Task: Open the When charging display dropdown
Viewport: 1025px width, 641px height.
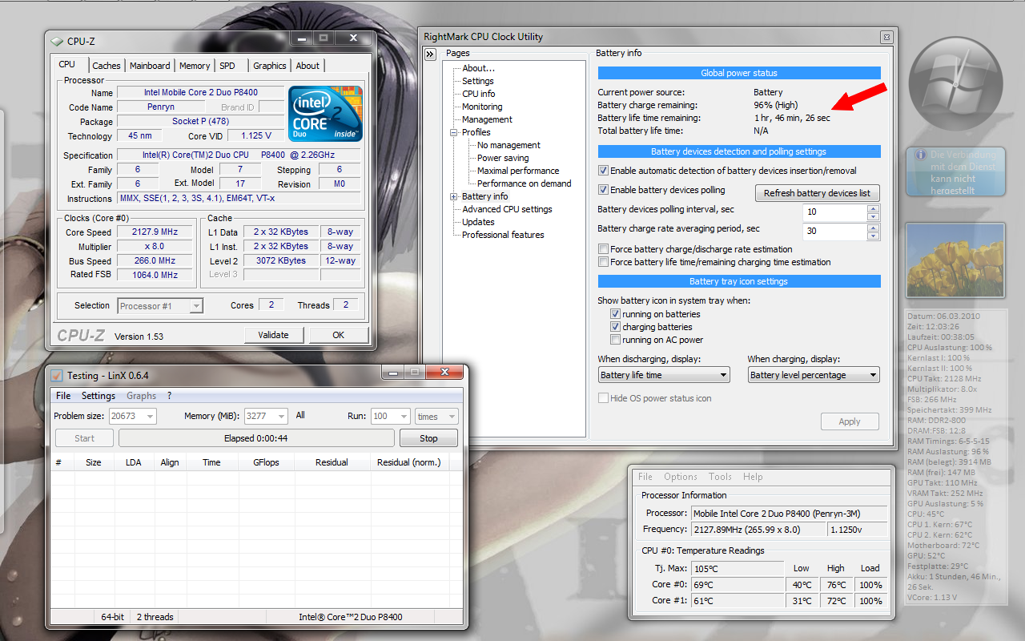Action: 814,375
